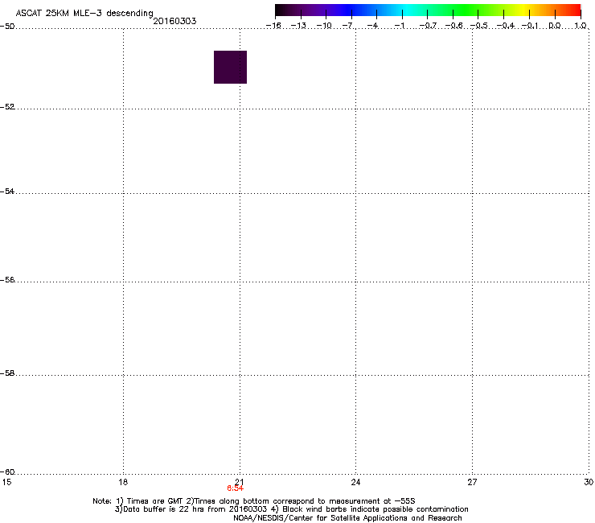Click the color bar at the 1.0 red end
This screenshot has width=595, height=523.
click(577, 10)
